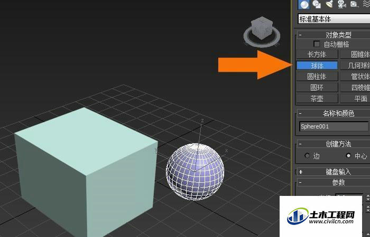The height and width of the screenshot is (237, 370).
Task: Click the Sphere001 name field
Action: [x=334, y=126]
